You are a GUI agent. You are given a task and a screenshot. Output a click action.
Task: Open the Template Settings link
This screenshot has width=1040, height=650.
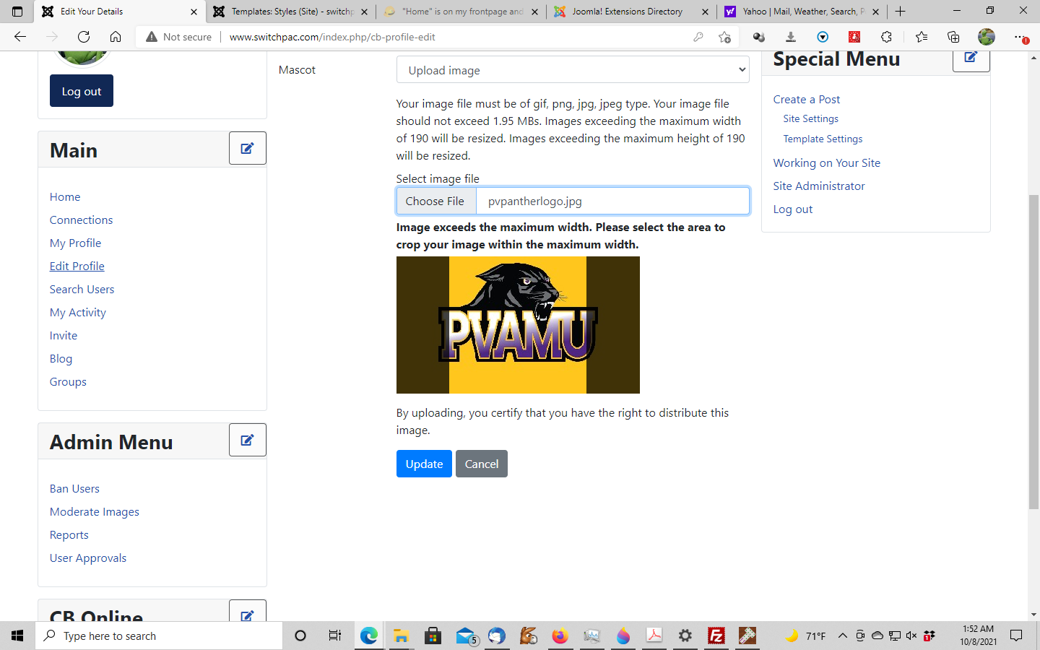coord(823,139)
